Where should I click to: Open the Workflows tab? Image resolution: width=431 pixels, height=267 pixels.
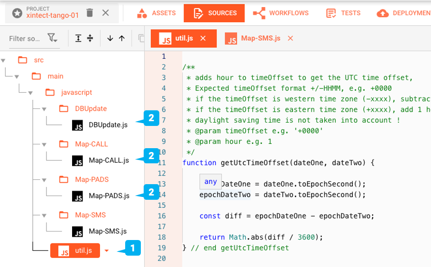click(281, 13)
